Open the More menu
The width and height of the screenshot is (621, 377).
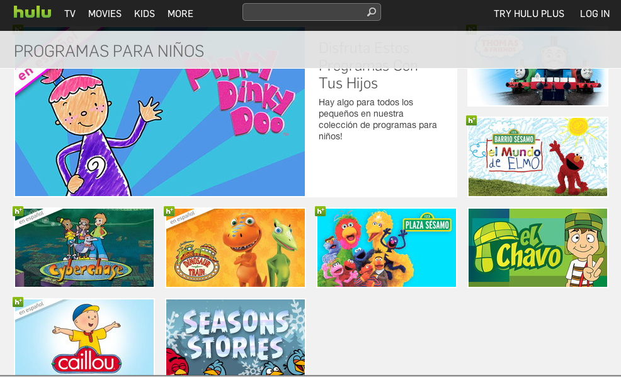(x=180, y=13)
